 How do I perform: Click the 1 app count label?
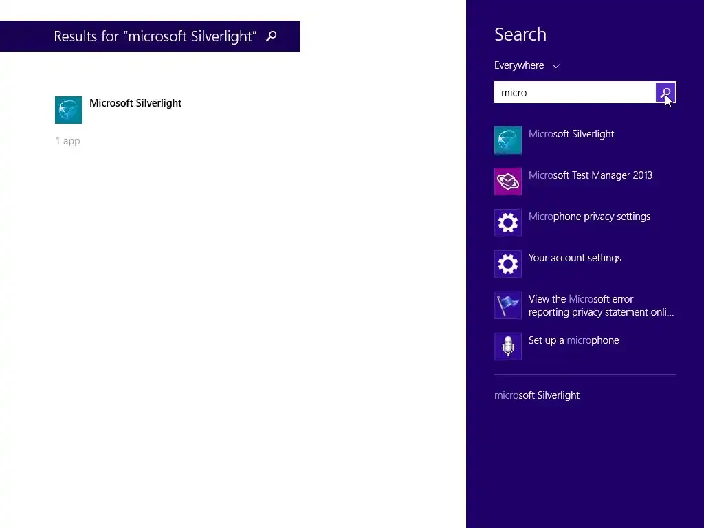click(68, 141)
